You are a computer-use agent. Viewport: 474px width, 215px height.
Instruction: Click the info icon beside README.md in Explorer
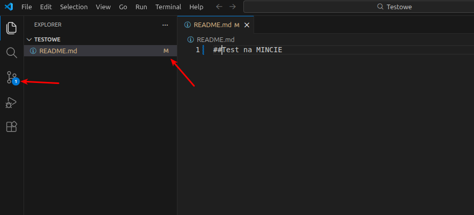pyautogui.click(x=33, y=51)
